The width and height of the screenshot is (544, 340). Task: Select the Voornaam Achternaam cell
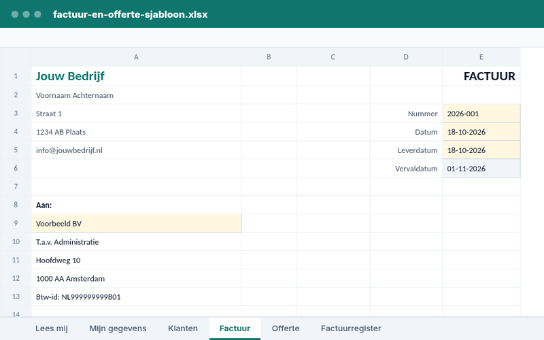pos(137,95)
